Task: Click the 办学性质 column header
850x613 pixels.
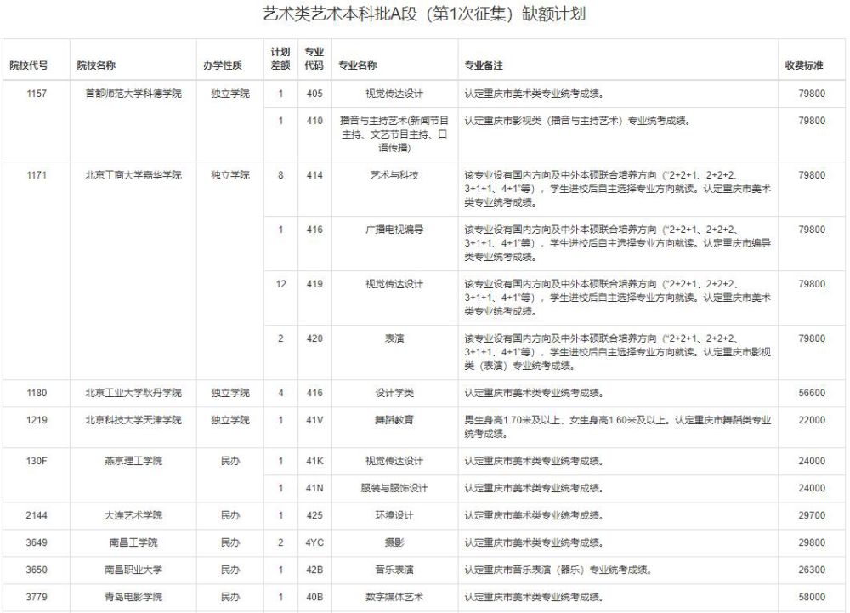Action: tap(223, 65)
